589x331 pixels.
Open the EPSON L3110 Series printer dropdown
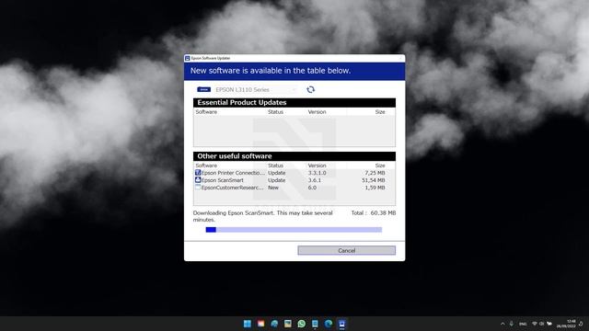coord(256,90)
